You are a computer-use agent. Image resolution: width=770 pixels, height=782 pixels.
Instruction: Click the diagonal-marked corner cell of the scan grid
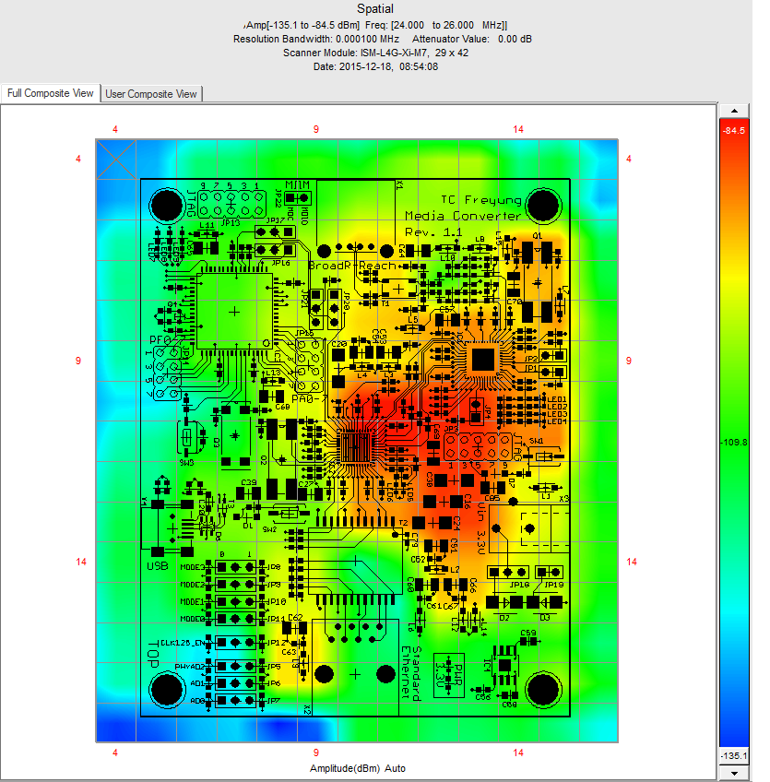tap(116, 159)
